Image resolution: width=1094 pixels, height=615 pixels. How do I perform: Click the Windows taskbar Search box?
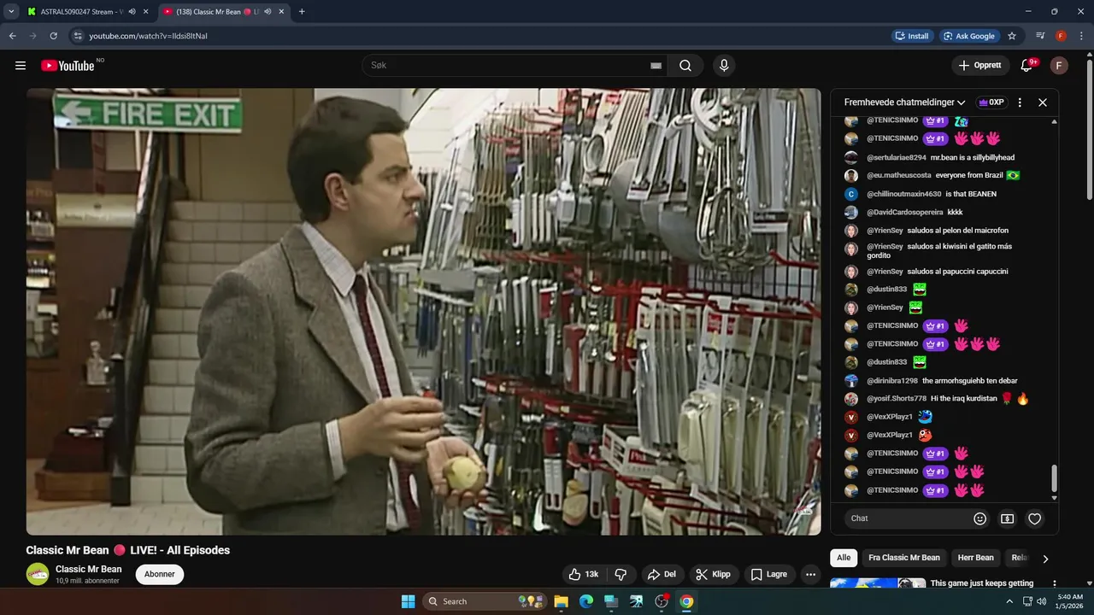click(485, 601)
